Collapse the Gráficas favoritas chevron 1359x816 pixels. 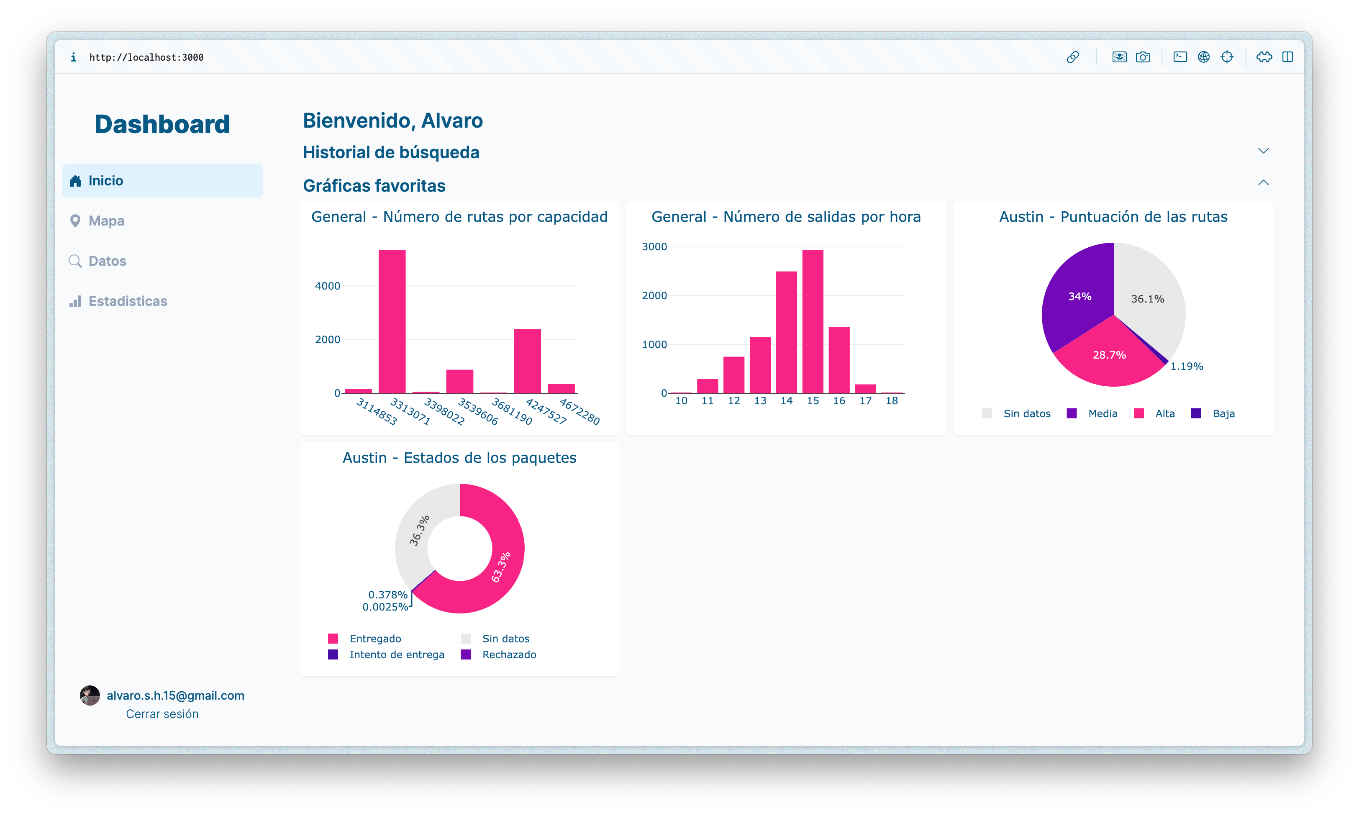(1263, 182)
